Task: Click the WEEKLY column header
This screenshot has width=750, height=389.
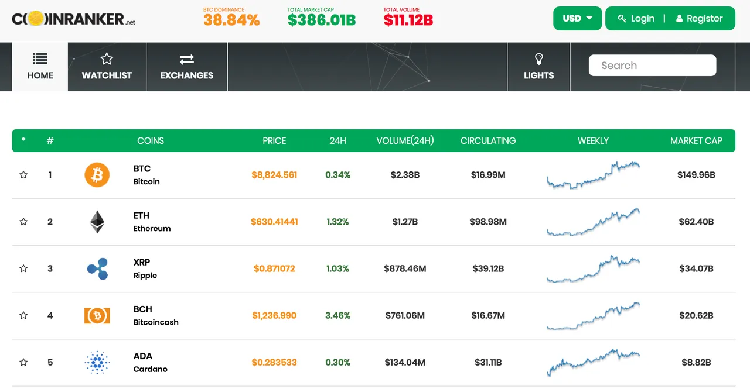Action: [x=593, y=140]
